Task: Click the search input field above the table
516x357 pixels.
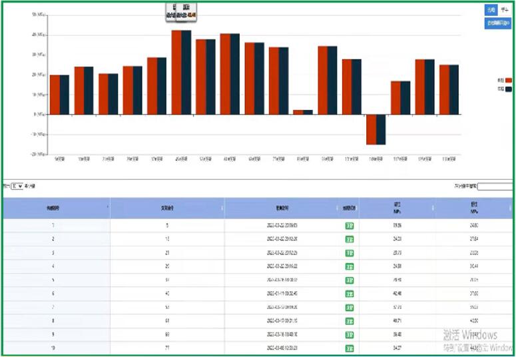Action: tap(495, 186)
